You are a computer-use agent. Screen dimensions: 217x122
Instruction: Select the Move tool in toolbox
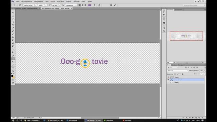pyautogui.click(x=13, y=13)
